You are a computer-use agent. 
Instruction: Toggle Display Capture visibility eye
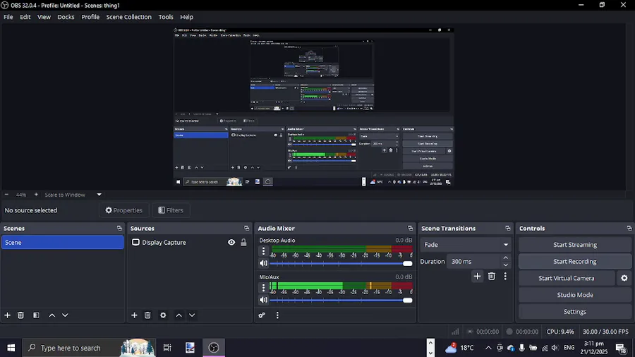point(231,243)
